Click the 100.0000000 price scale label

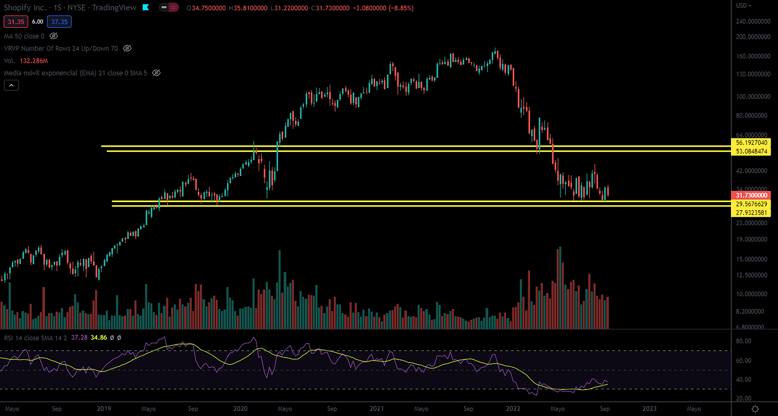pyautogui.click(x=753, y=97)
